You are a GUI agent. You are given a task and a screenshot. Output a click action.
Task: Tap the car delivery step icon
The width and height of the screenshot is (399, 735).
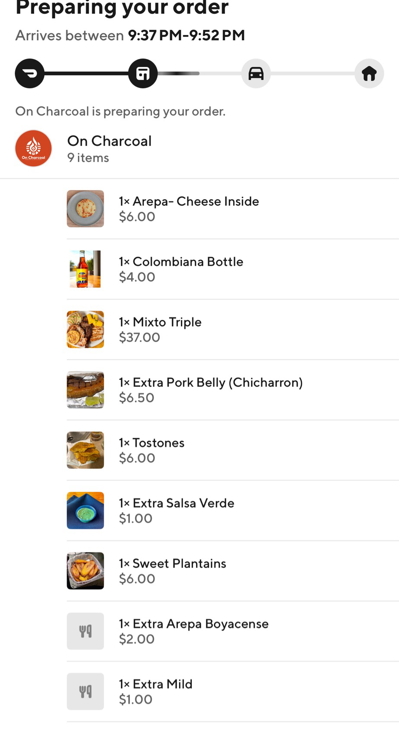point(256,74)
